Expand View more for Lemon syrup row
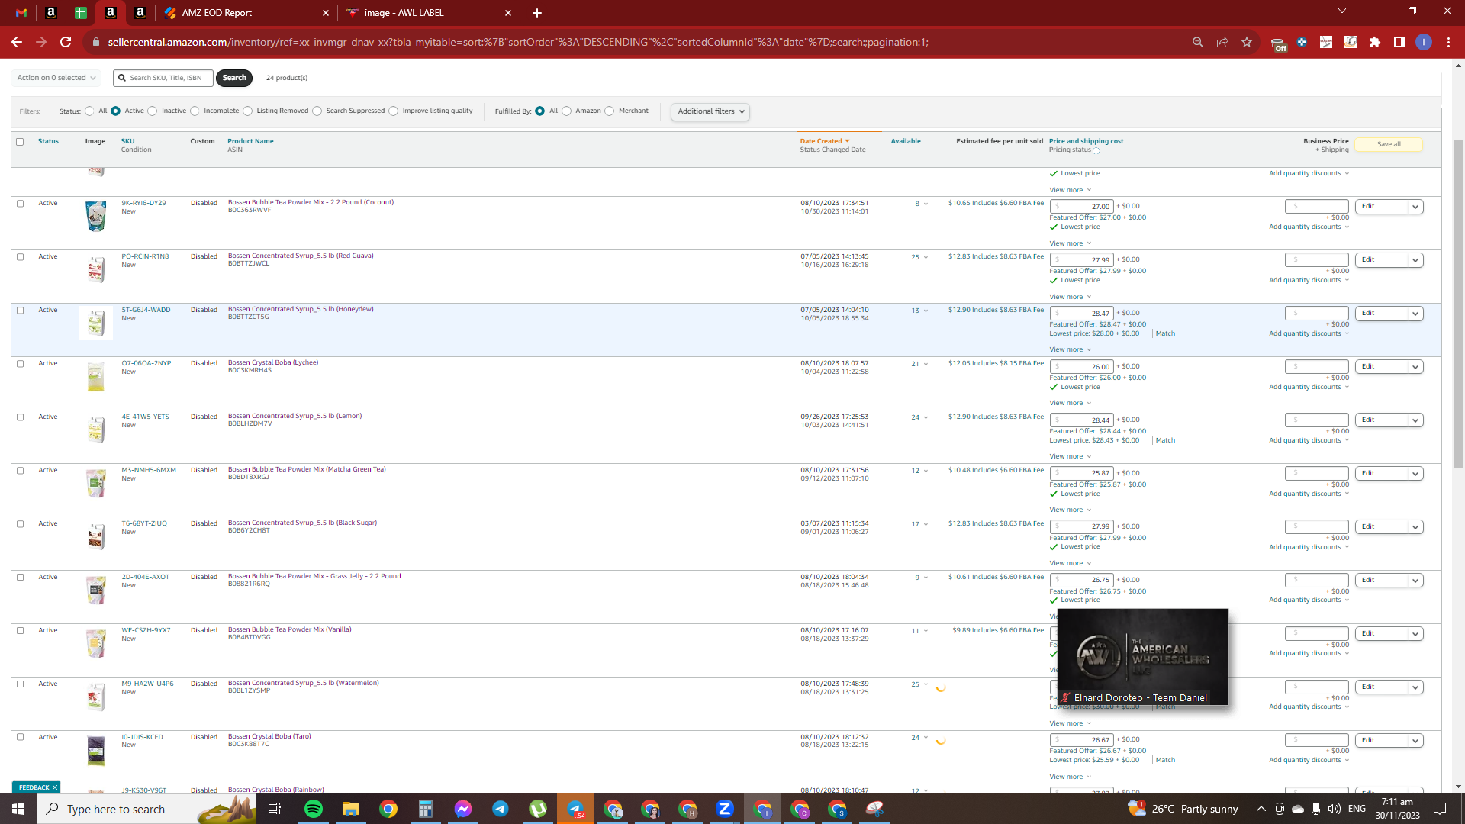 point(1070,456)
